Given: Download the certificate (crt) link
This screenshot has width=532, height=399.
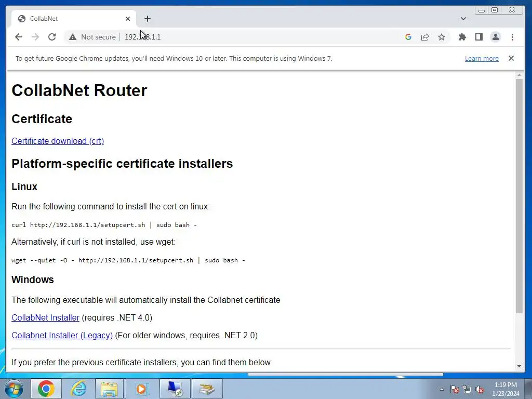Looking at the screenshot, I should 58,141.
